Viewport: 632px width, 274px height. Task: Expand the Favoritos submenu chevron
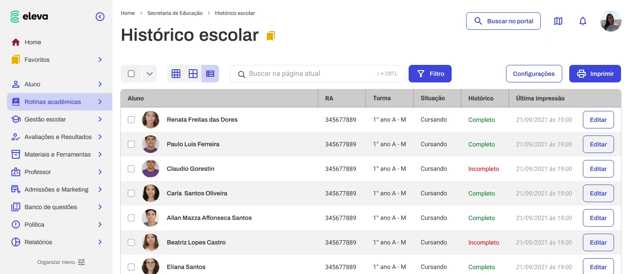pos(100,60)
